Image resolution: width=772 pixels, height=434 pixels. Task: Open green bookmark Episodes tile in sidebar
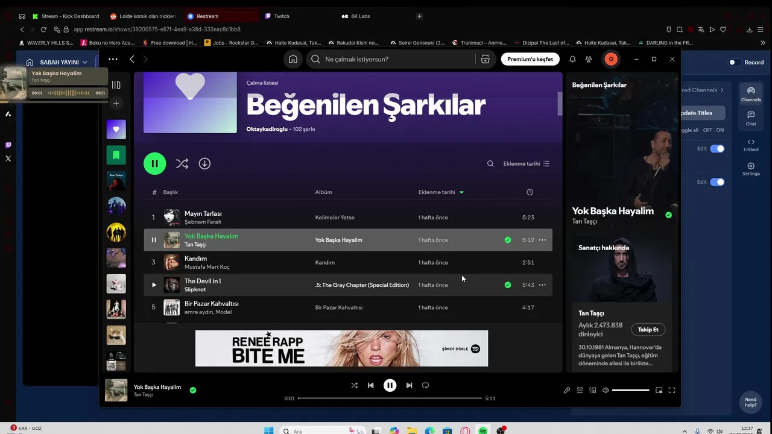click(x=116, y=155)
